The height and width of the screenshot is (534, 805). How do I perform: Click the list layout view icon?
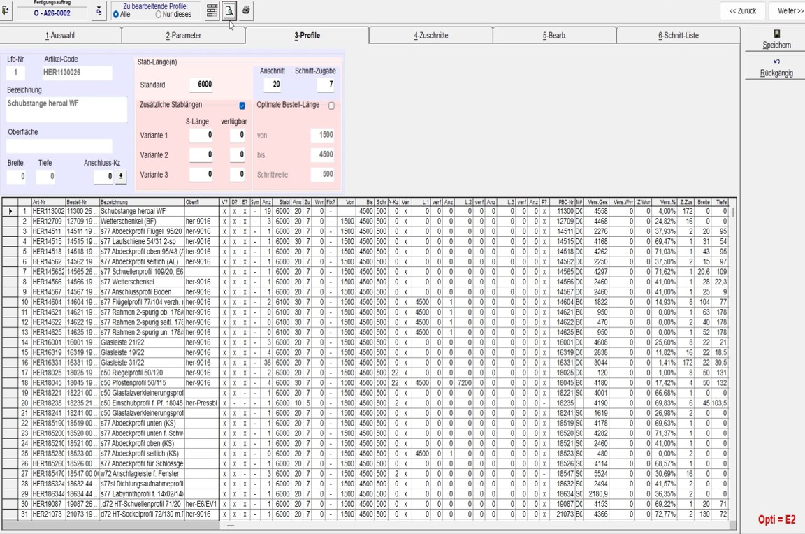coord(212,10)
